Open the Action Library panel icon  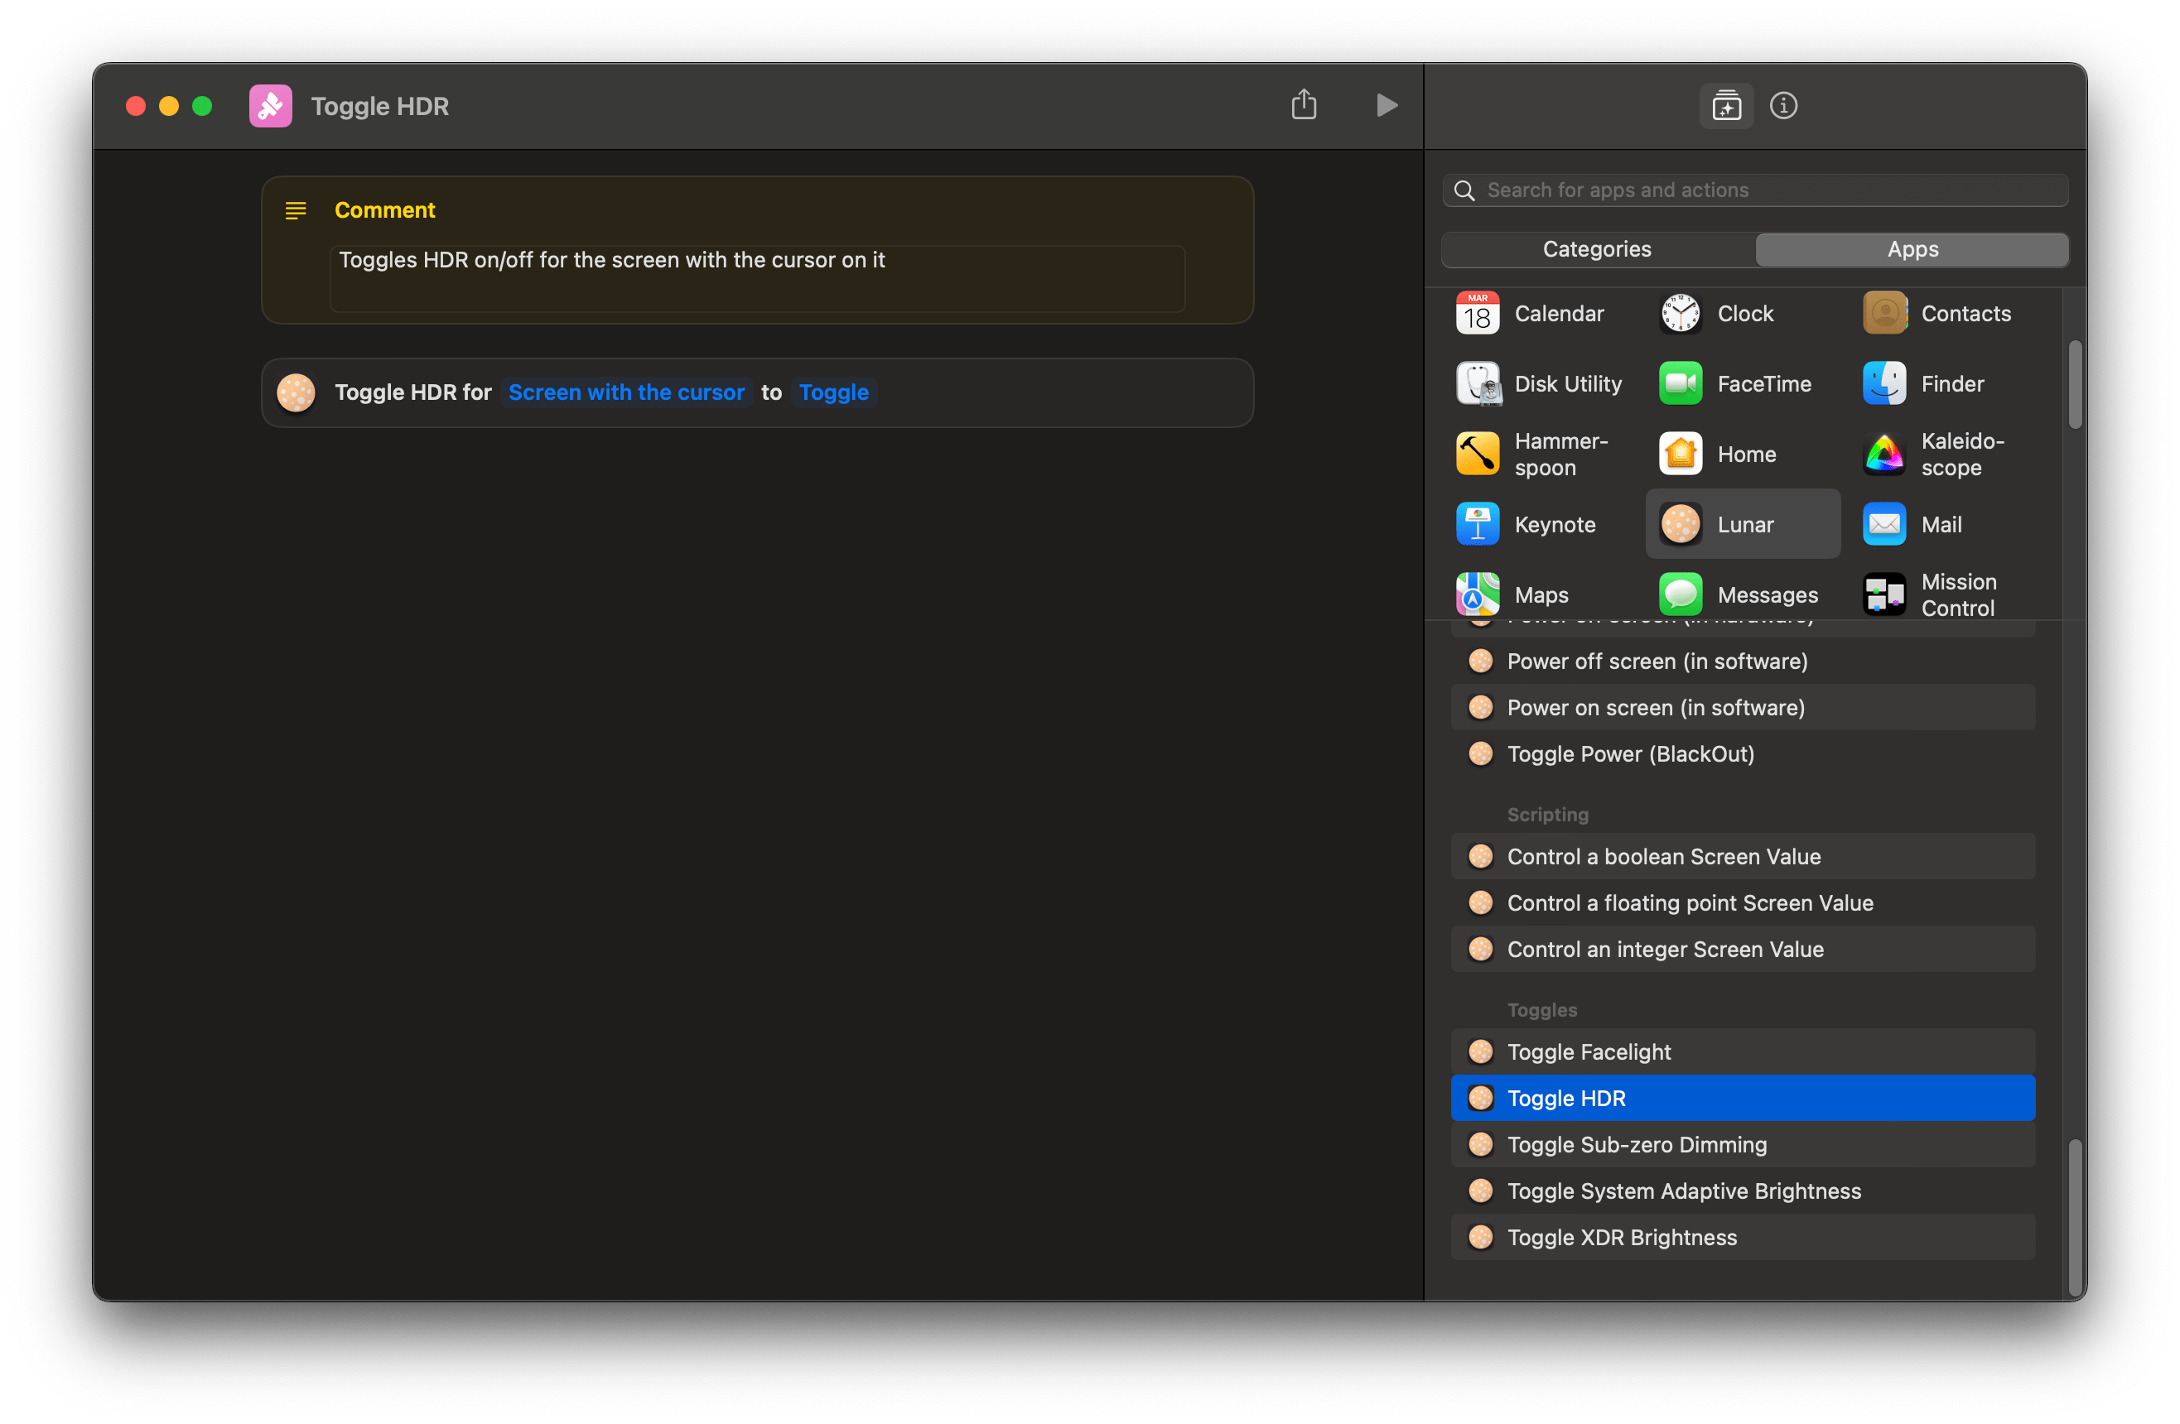pos(1725,106)
